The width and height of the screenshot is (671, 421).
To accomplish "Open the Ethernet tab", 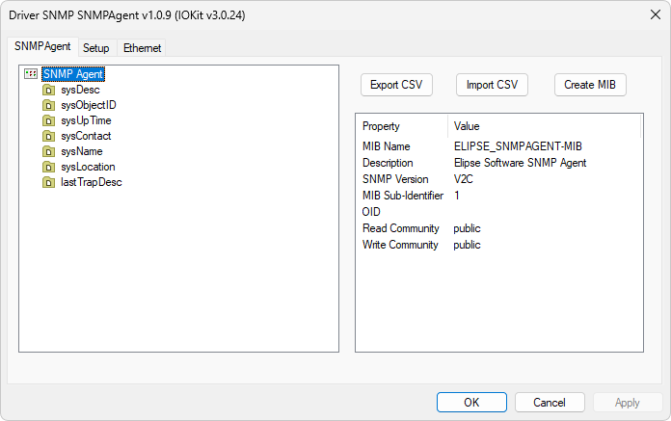I will pos(142,48).
